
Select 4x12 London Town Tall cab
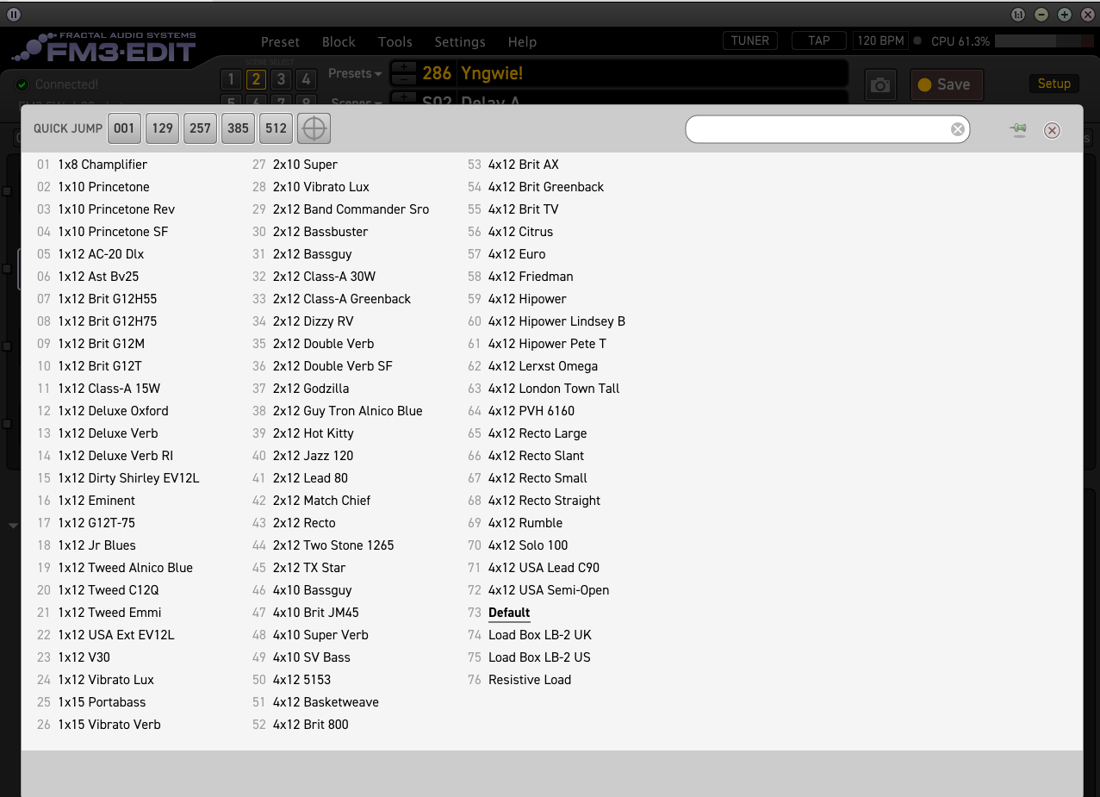554,389
